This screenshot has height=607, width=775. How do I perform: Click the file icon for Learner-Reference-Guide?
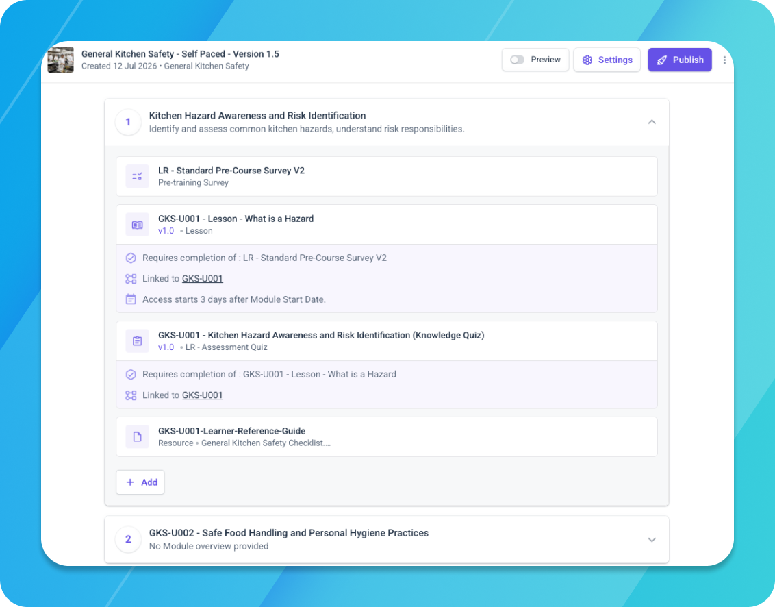pos(138,437)
